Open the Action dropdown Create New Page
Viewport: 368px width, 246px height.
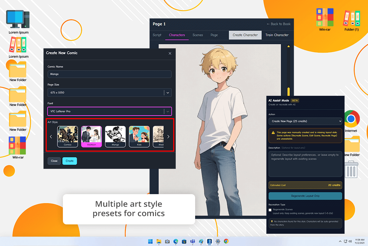(x=305, y=121)
